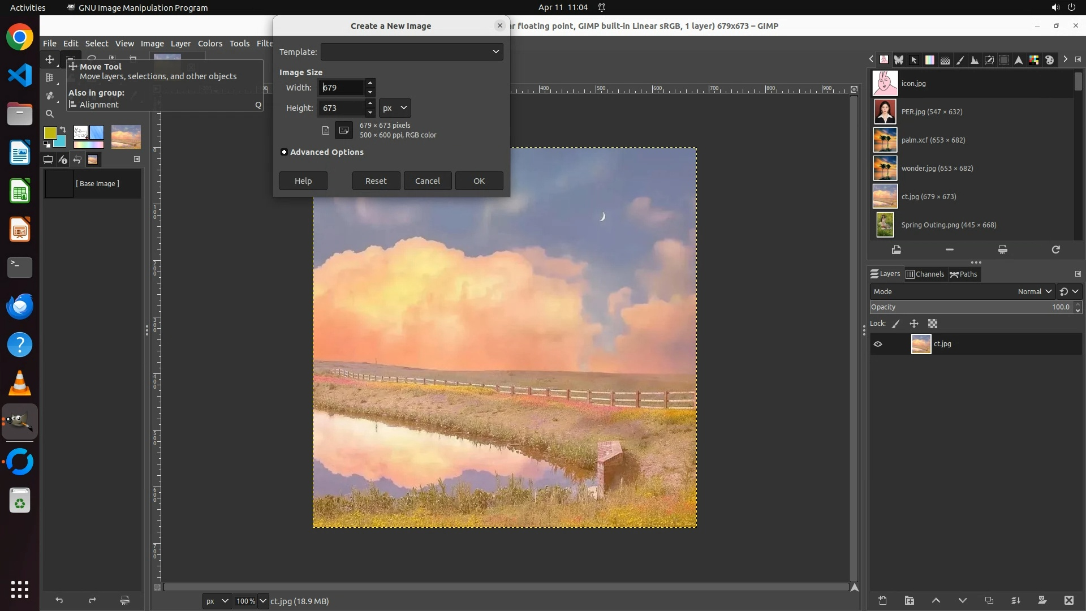Image resolution: width=1086 pixels, height=611 pixels.
Task: Open the px unit dropdown in dialog
Action: click(x=395, y=108)
